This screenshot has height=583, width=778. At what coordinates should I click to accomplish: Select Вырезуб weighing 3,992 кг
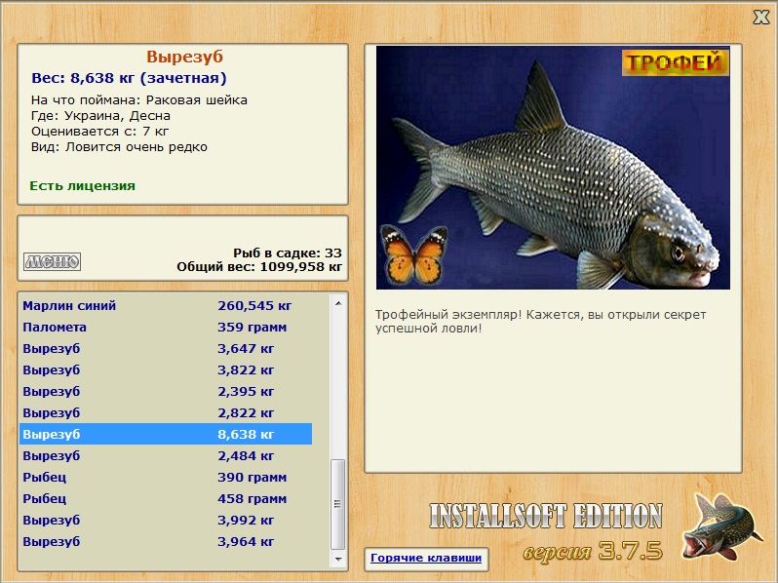166,520
